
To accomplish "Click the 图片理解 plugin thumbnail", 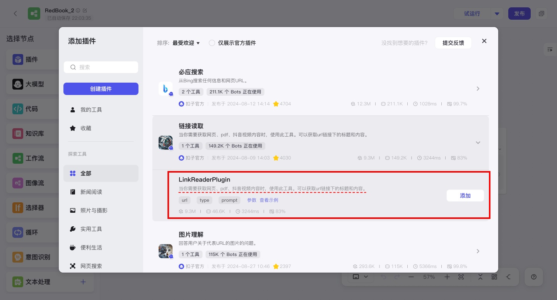I will [x=166, y=251].
